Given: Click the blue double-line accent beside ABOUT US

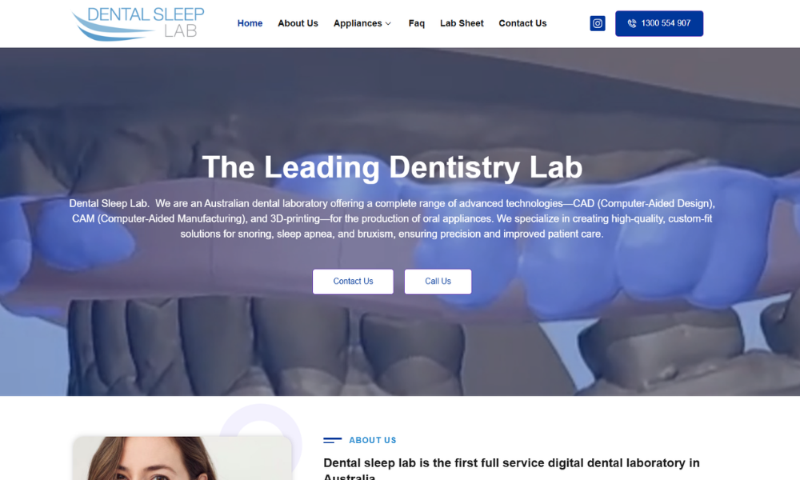Looking at the screenshot, I should point(333,440).
